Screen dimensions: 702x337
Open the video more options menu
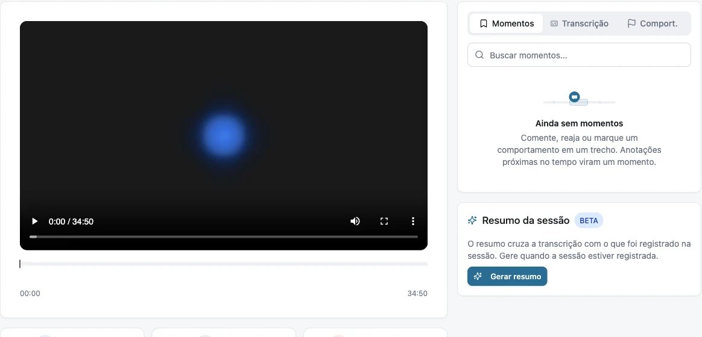413,221
